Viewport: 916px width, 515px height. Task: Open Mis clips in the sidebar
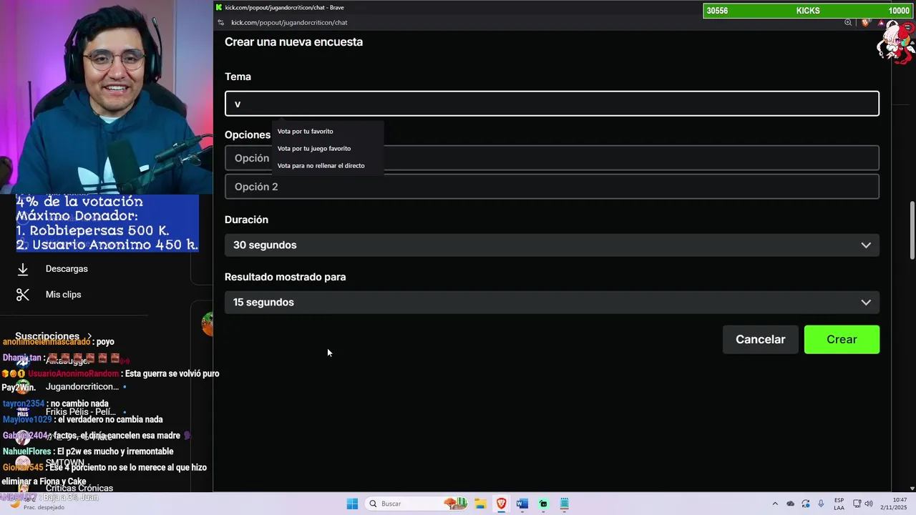[63, 295]
